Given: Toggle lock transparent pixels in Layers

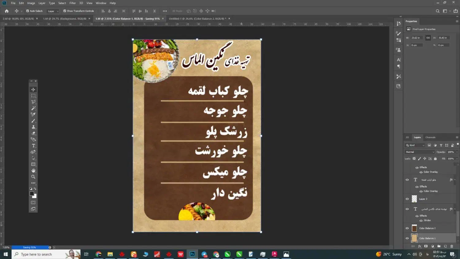Looking at the screenshot, I should 414,159.
